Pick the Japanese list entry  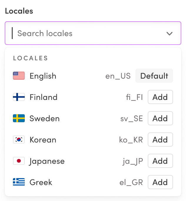click(x=47, y=161)
